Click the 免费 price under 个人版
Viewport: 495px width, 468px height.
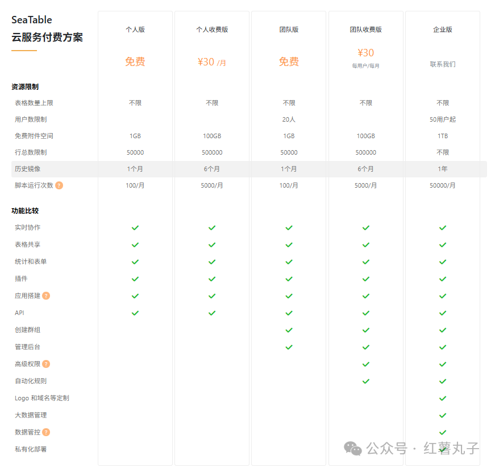[135, 61]
